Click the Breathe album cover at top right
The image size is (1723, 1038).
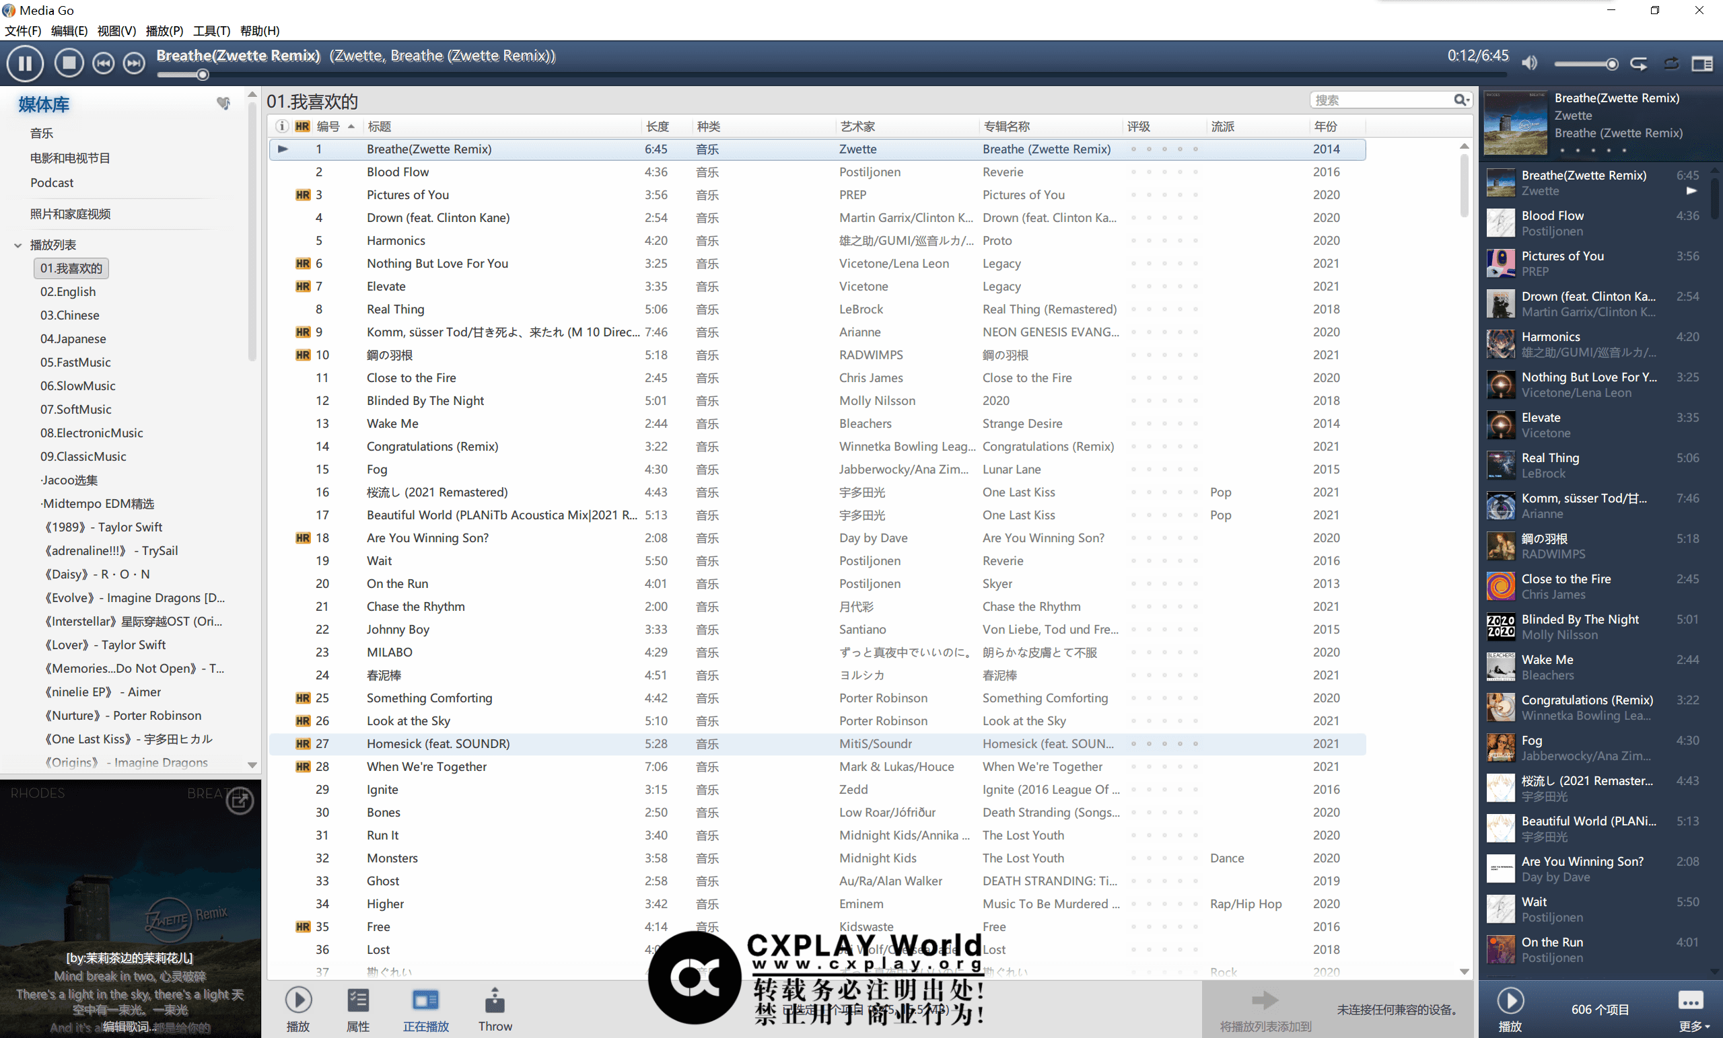point(1515,123)
